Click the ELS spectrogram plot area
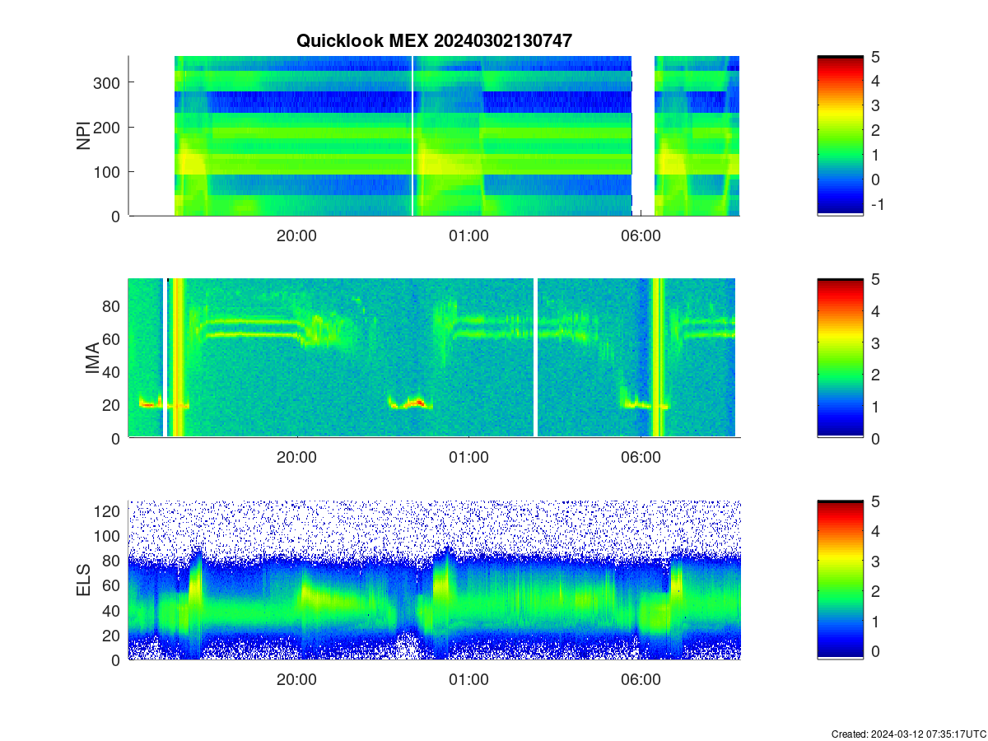Image resolution: width=988 pixels, height=741 pixels. [434, 580]
